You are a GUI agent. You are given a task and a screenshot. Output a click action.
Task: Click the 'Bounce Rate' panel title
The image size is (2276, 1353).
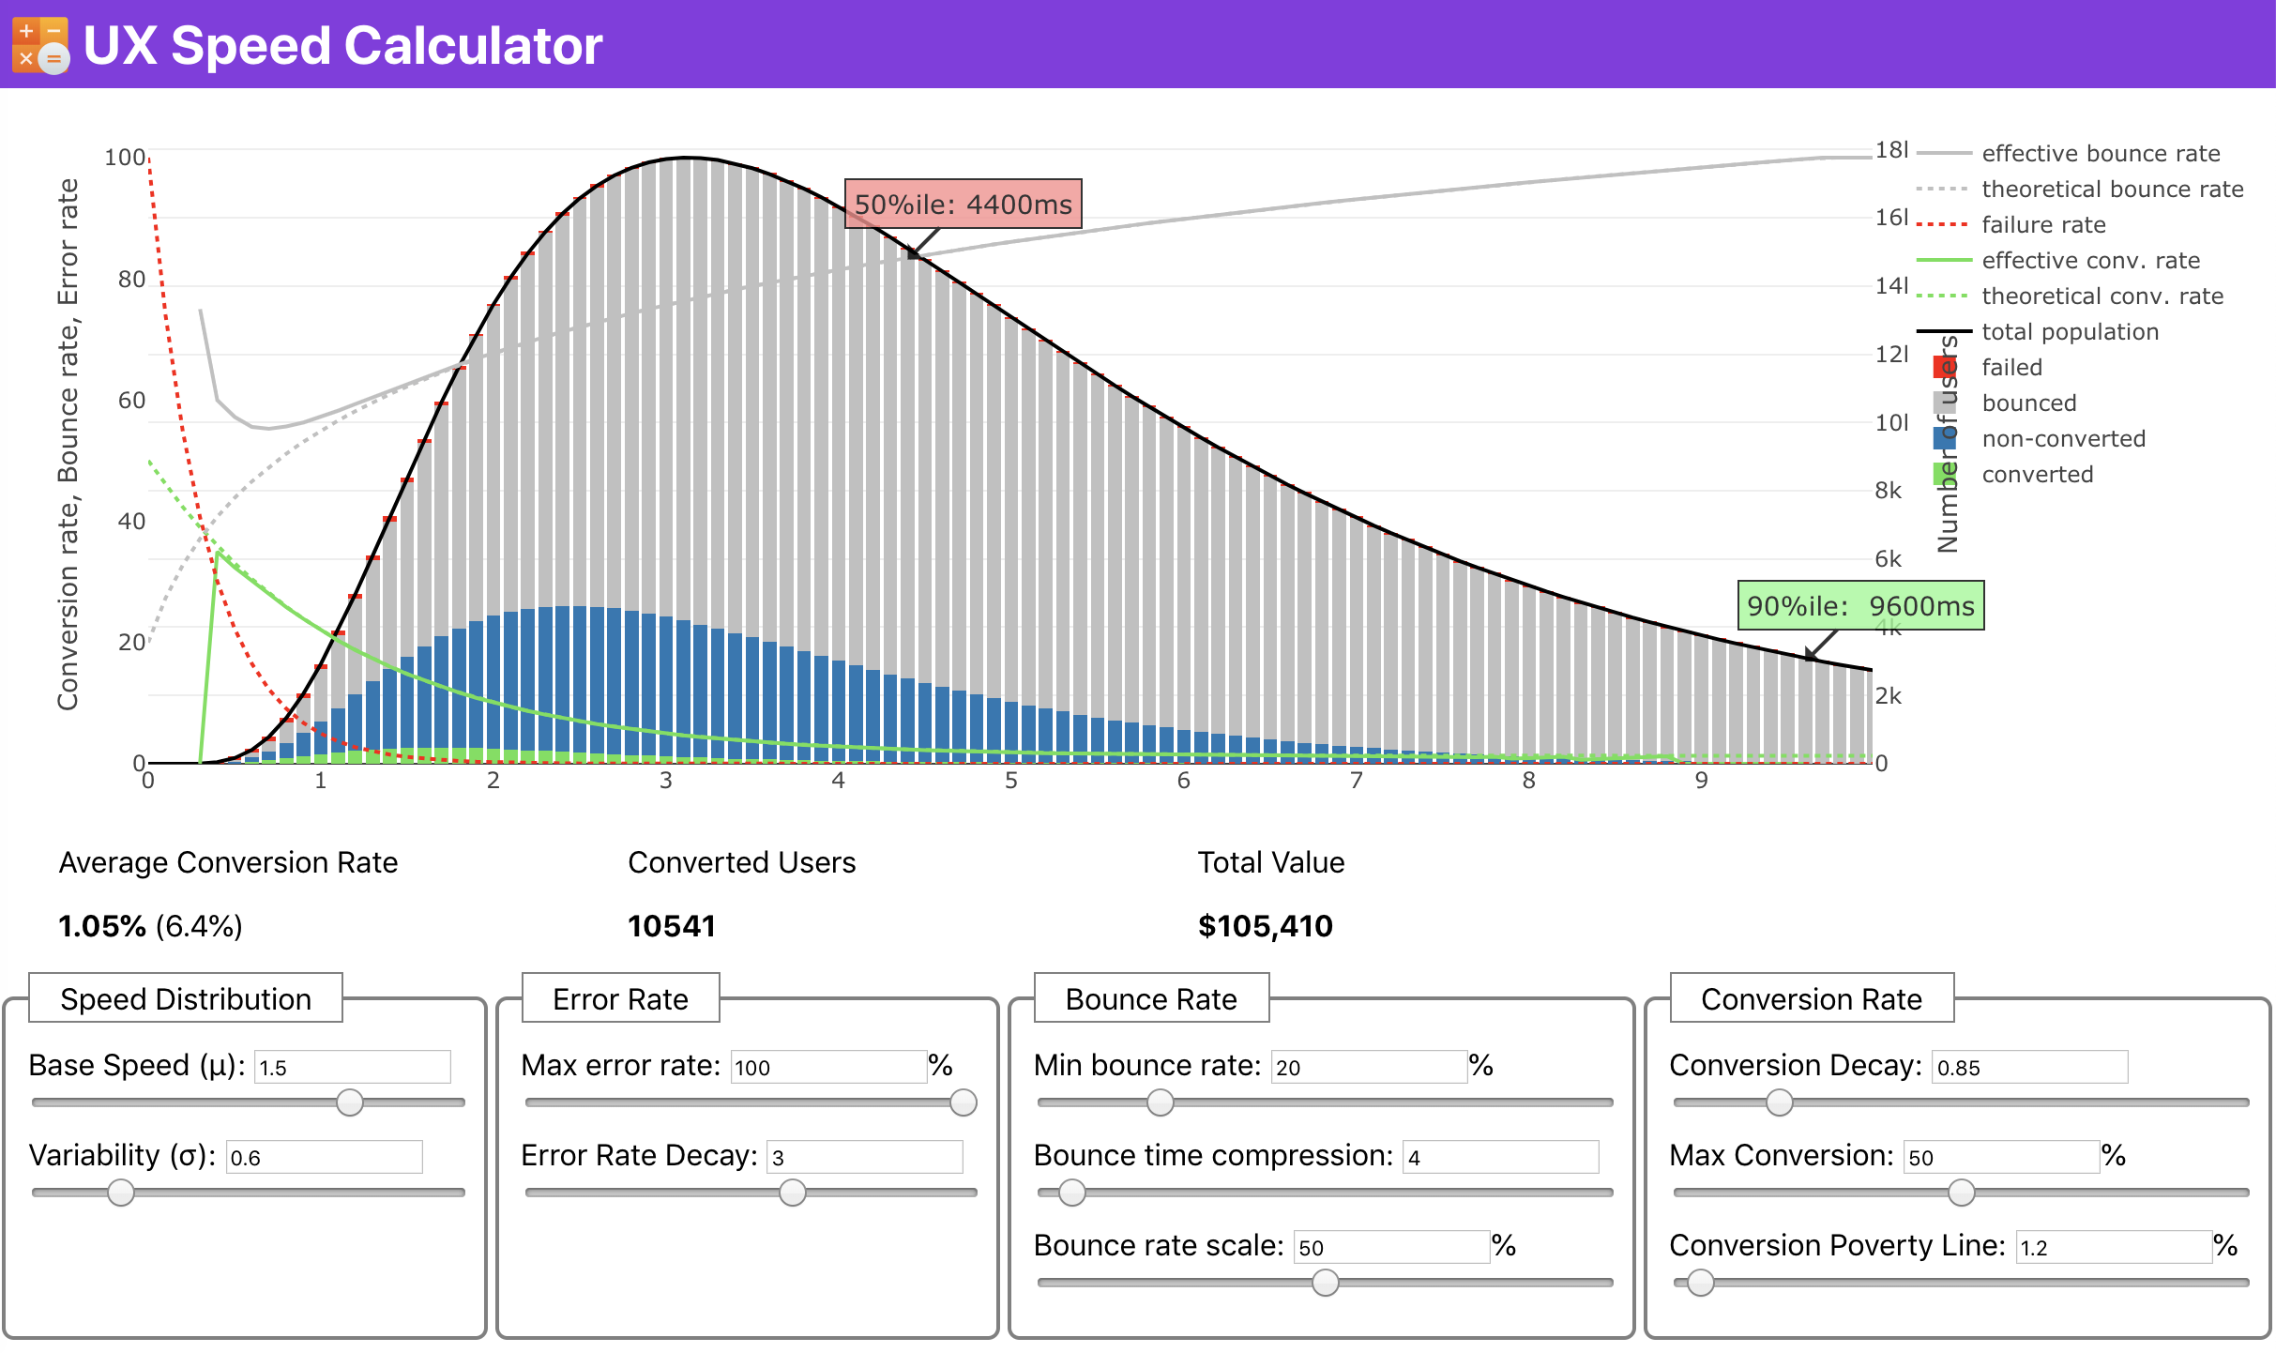click(x=1151, y=1000)
